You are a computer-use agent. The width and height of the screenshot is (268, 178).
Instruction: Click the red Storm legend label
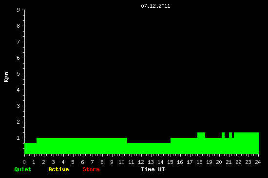click(x=91, y=169)
